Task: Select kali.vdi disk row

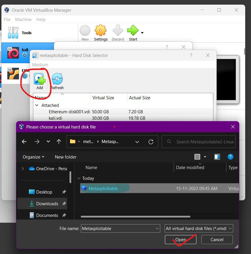Action: pos(123,118)
